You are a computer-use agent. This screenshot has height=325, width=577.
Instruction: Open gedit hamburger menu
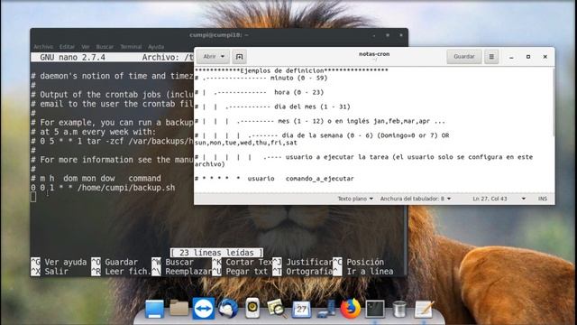491,57
